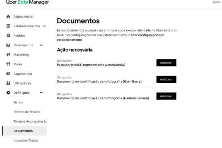Click the megaphone icon for Marketing
222x148 pixels.
pos(8,55)
